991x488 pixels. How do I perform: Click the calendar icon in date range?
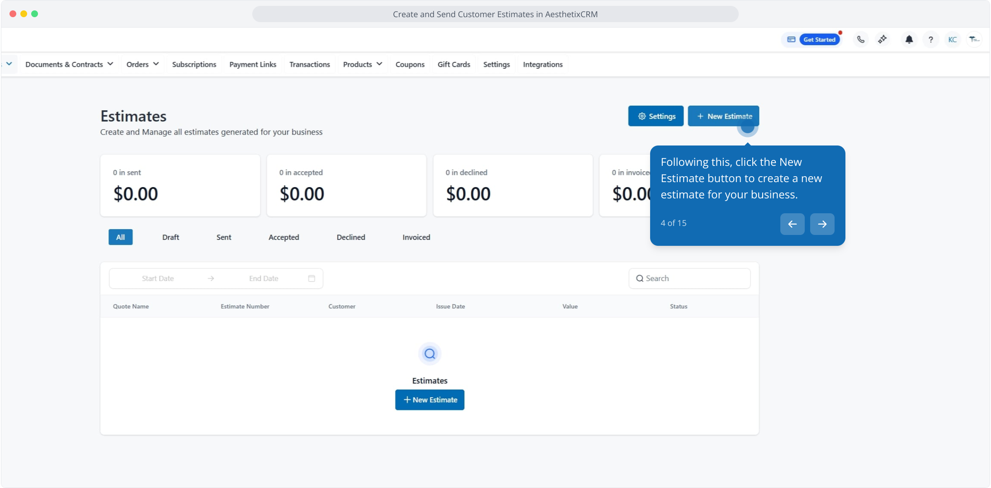tap(311, 278)
